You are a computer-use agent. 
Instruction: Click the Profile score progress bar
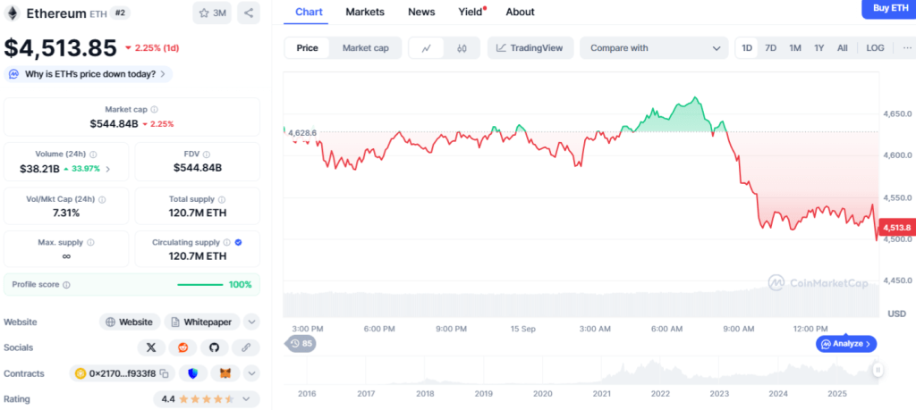click(199, 285)
